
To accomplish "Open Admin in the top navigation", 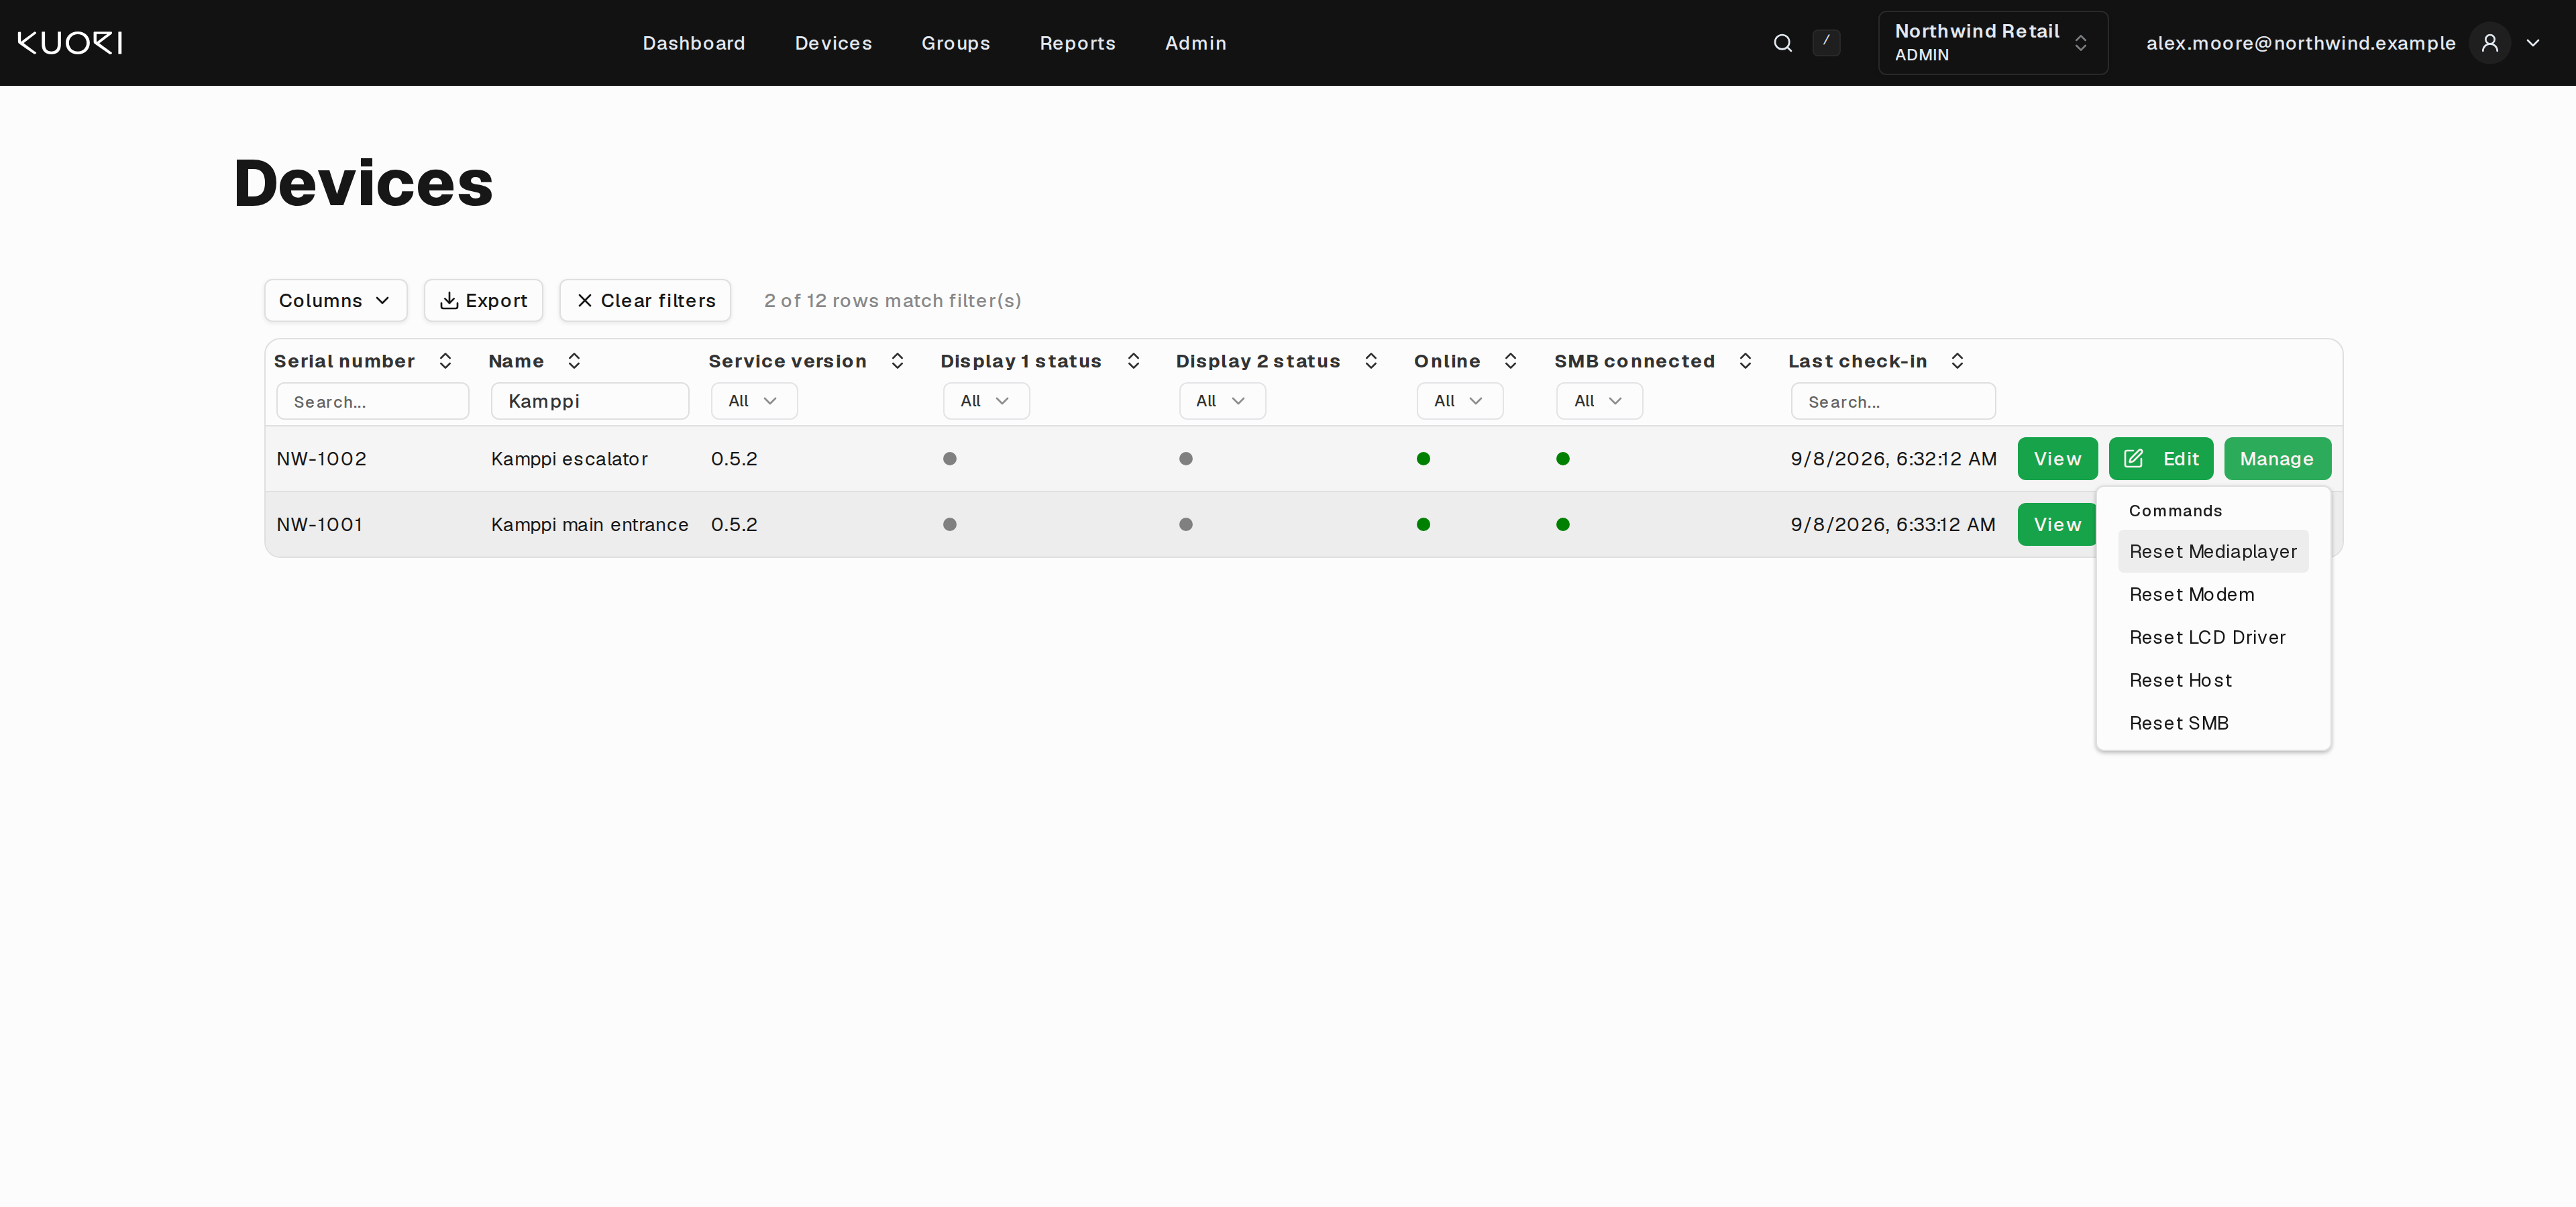I will (x=1195, y=43).
